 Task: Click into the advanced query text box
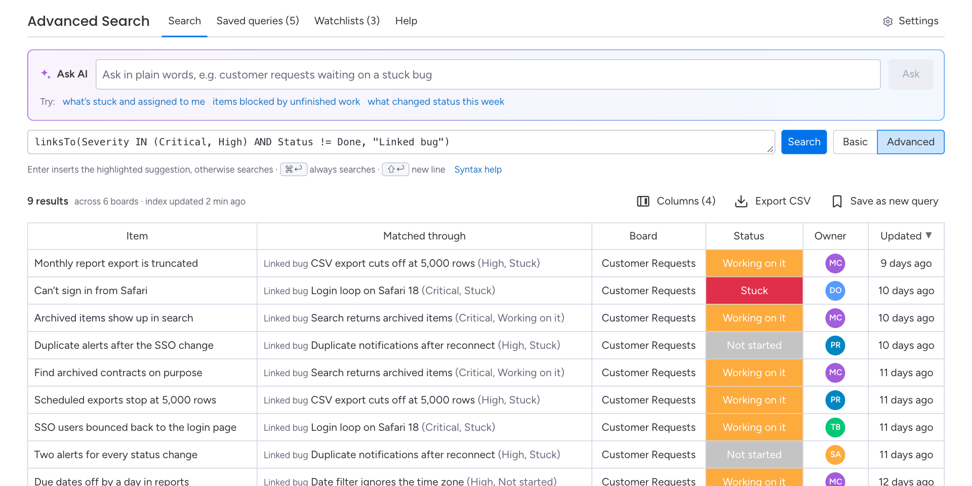click(x=401, y=142)
